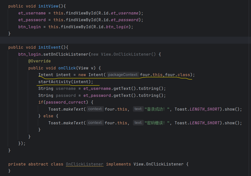Click the text inlay hint before 登录成功

[x=138, y=109]
